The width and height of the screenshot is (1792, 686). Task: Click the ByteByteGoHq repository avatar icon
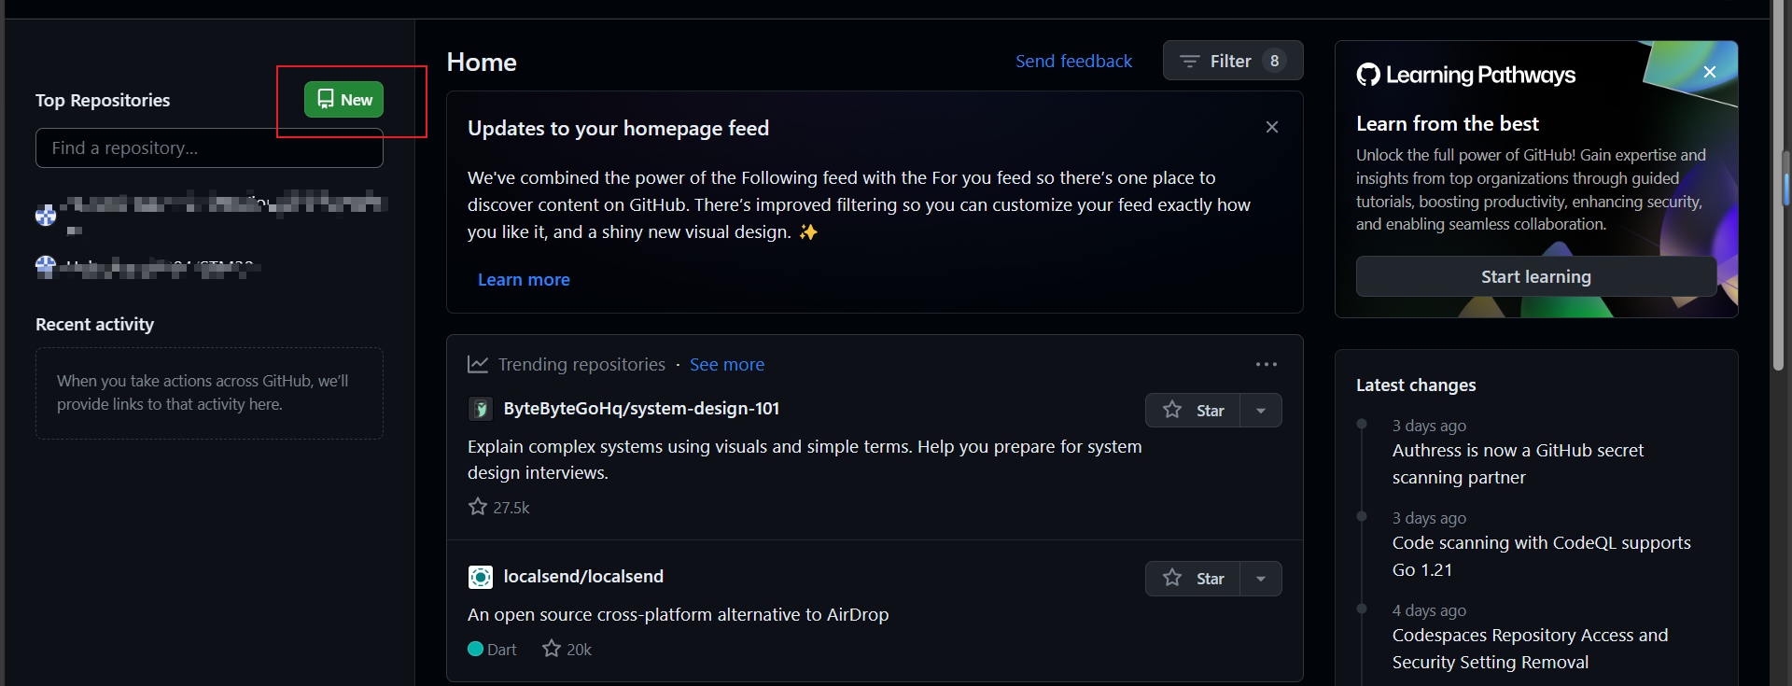(x=480, y=409)
